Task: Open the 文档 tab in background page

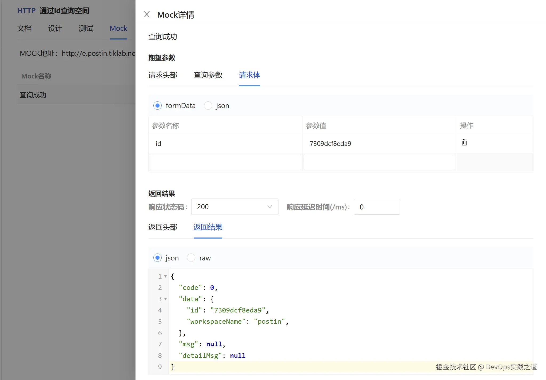Action: click(24, 28)
